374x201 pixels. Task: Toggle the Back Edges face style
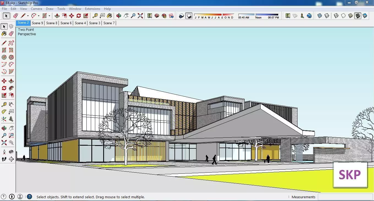(x=327, y=16)
